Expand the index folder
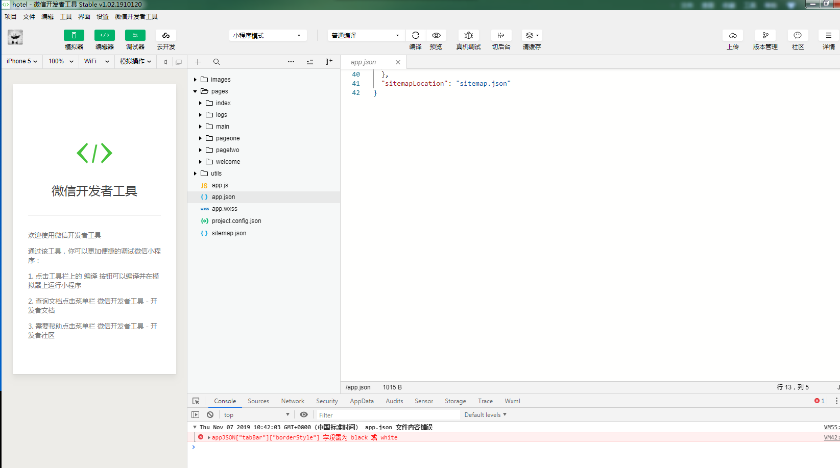Image resolution: width=840 pixels, height=468 pixels. click(200, 103)
